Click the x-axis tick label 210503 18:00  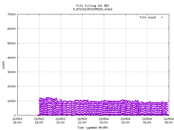click(39, 121)
